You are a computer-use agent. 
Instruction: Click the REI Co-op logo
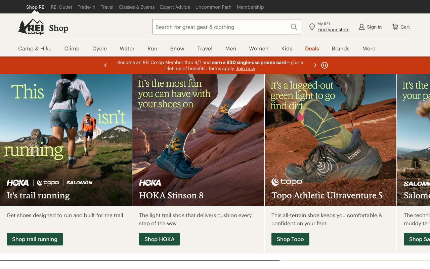pyautogui.click(x=31, y=27)
